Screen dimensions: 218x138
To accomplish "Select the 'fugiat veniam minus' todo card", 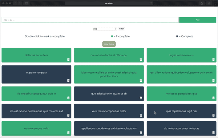I will point(181,55).
